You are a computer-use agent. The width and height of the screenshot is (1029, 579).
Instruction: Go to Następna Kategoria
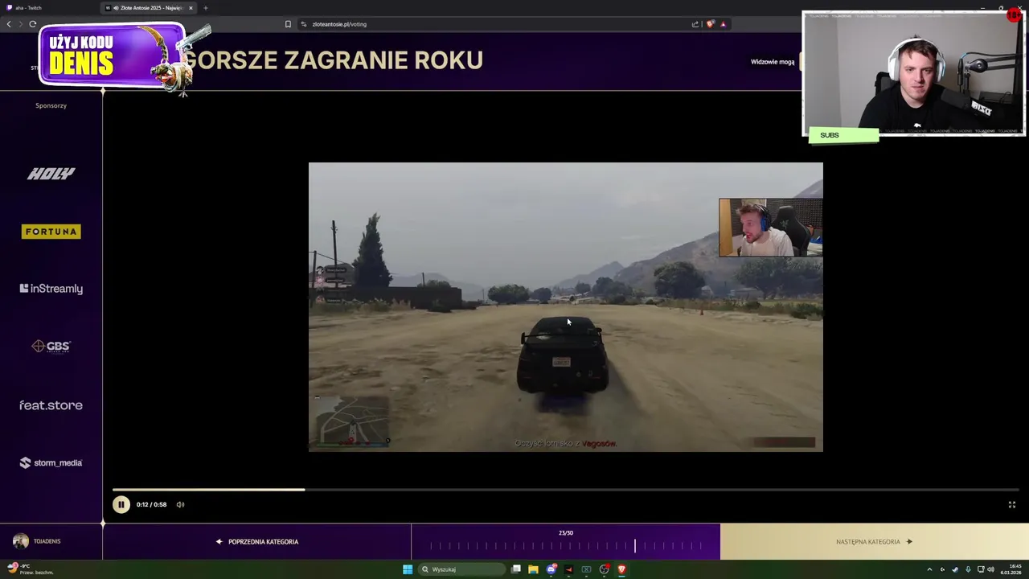point(875,541)
